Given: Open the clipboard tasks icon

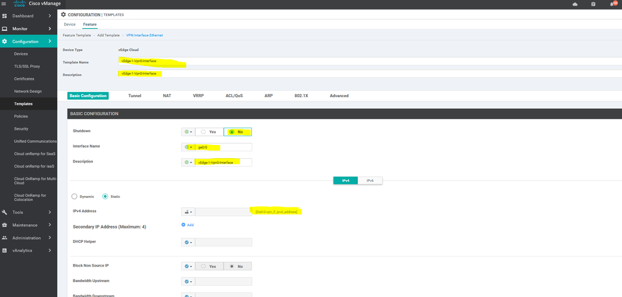Looking at the screenshot, I should point(593,4).
